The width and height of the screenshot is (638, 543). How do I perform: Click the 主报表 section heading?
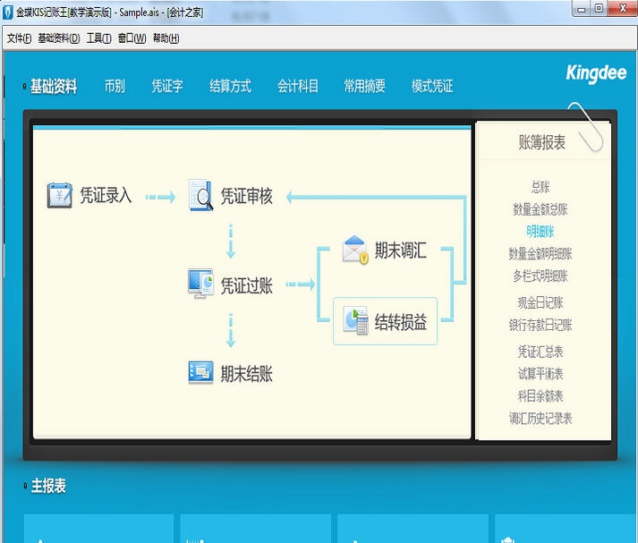pos(48,486)
